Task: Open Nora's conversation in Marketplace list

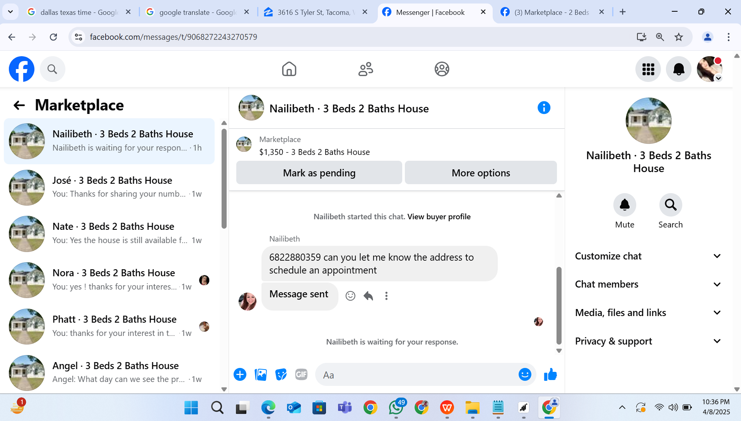Action: 109,280
